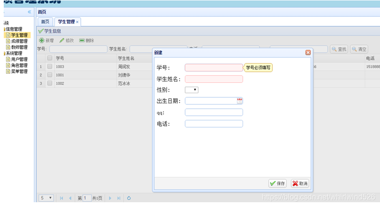Open the page size dropdown

(47, 198)
